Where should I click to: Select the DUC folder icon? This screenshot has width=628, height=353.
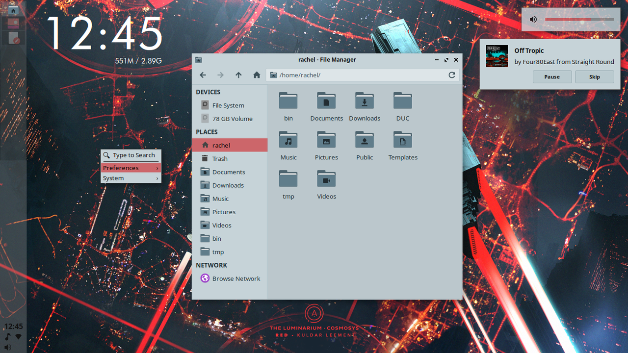click(403, 101)
